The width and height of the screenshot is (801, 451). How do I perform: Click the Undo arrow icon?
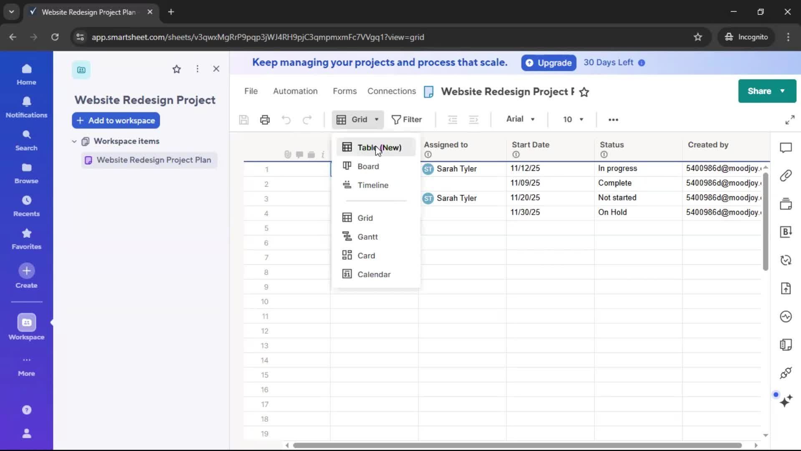[x=286, y=120]
